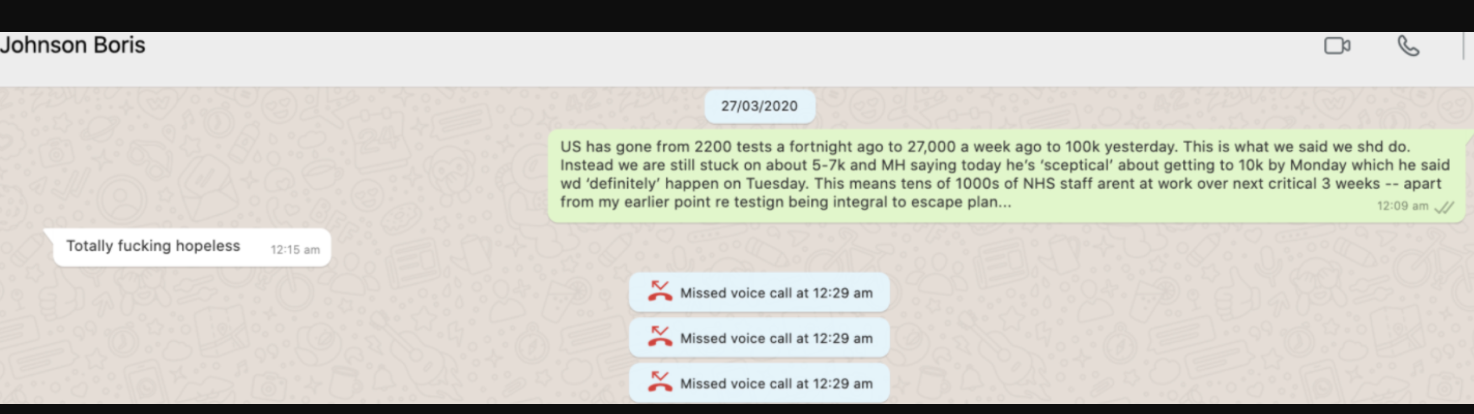Viewport: 1474px width, 414px height.
Task: Call back from the bottom missed voice call text
Action: click(x=776, y=384)
